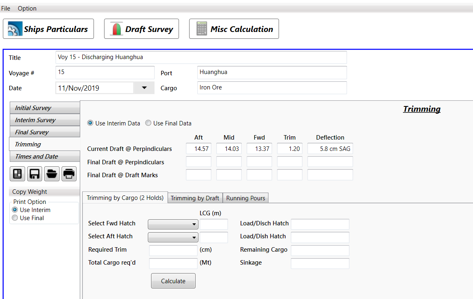This screenshot has height=299, width=473.
Task: Open Ships Particulars section
Action: pyautogui.click(x=48, y=29)
